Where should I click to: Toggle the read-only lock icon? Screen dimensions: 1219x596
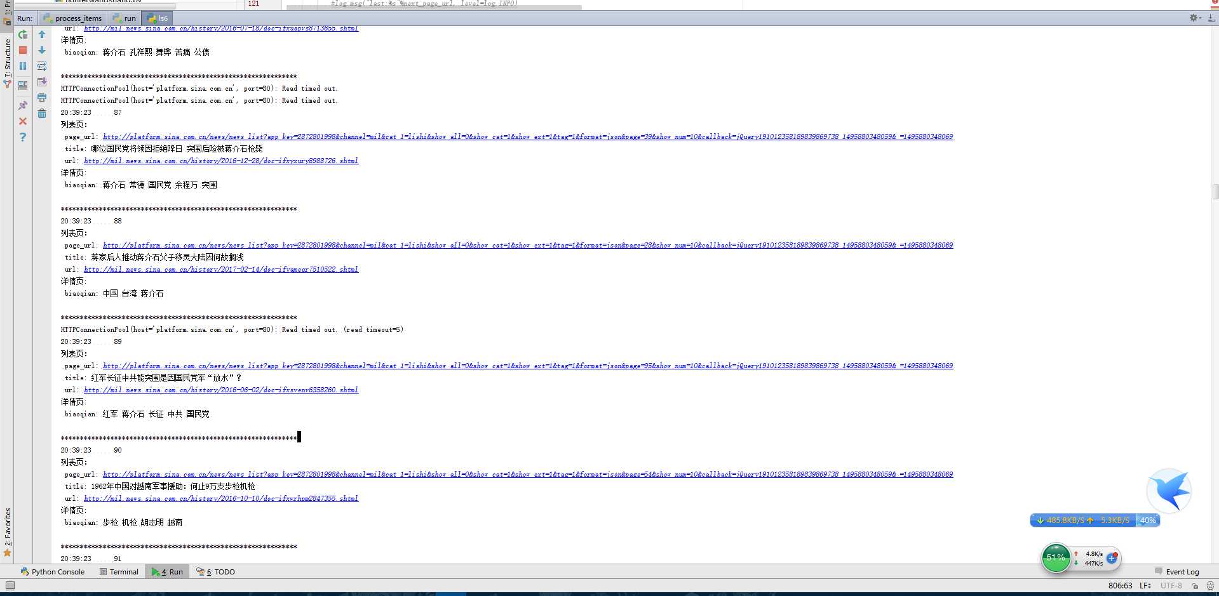[1195, 586]
